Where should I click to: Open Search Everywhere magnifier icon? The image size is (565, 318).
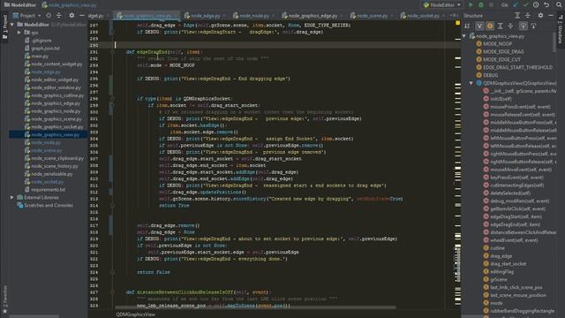pos(559,5)
